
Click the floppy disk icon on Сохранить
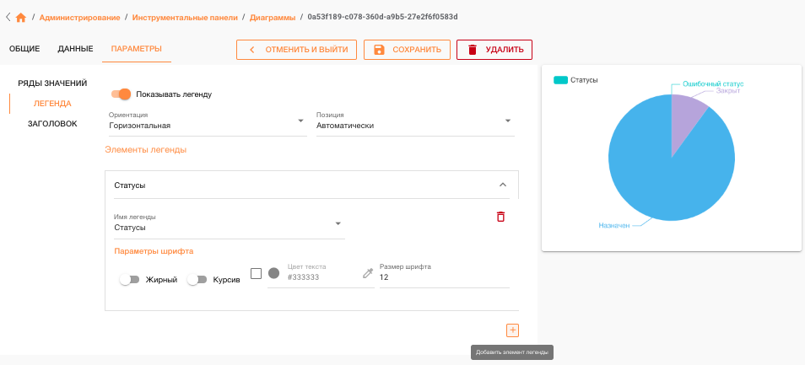pyautogui.click(x=379, y=50)
